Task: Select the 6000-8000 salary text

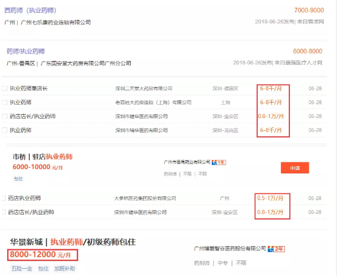Action: point(308,51)
